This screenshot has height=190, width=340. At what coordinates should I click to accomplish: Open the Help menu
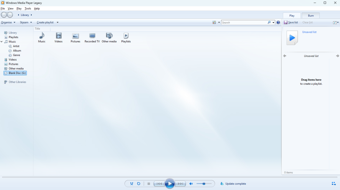[37, 9]
